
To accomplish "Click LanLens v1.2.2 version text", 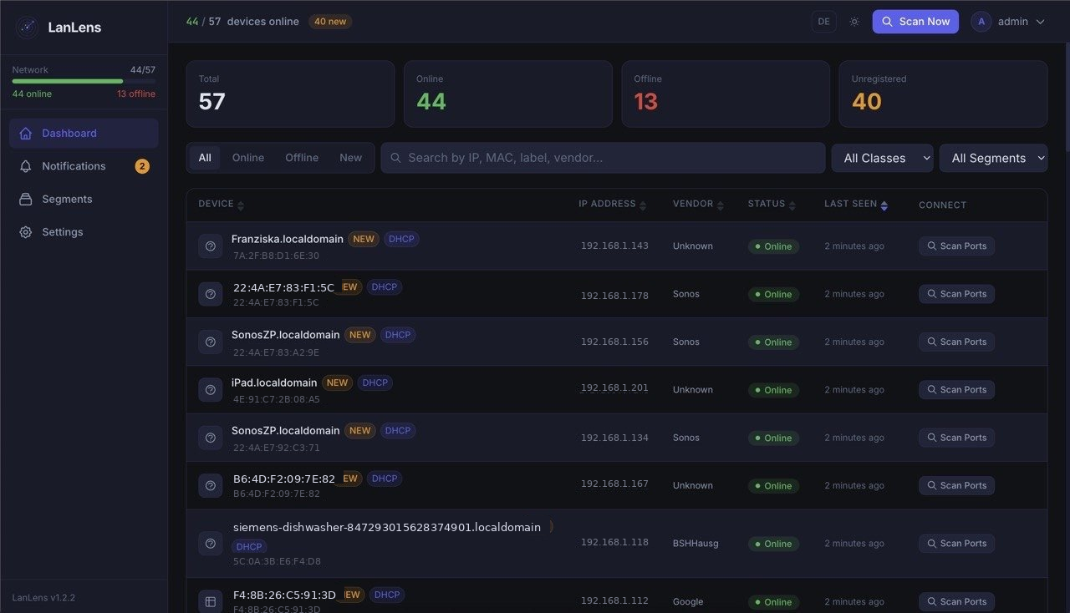I will pos(43,598).
